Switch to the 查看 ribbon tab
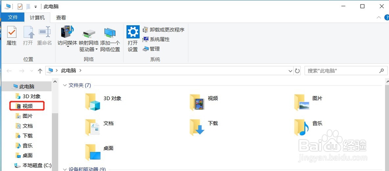Screen dimensions: 389x171 tap(61, 17)
